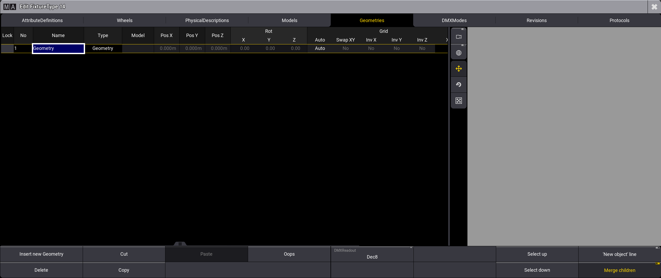Open the DMXReadout Dec8 dropdown
The height and width of the screenshot is (278, 661).
pyautogui.click(x=372, y=254)
